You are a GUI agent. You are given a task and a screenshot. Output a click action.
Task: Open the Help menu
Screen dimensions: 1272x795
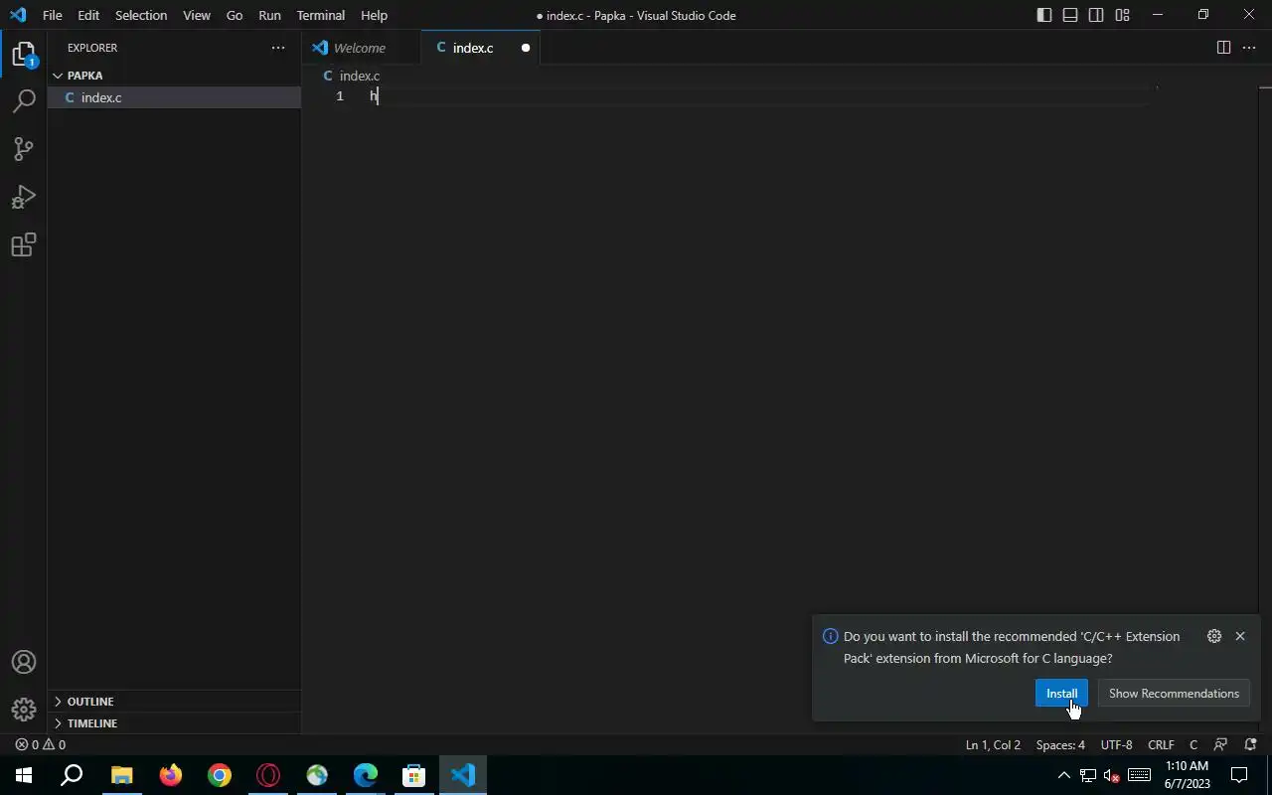tap(374, 15)
